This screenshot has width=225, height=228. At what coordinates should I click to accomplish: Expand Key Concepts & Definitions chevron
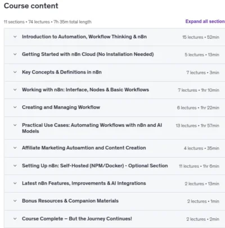click(15, 72)
